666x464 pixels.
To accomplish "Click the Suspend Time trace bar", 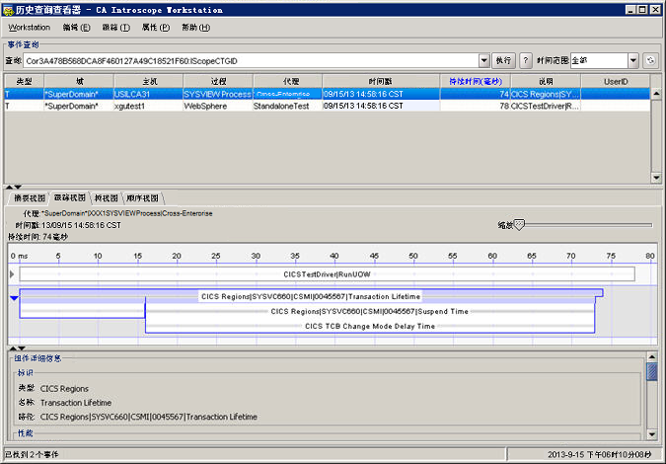I will 370,311.
